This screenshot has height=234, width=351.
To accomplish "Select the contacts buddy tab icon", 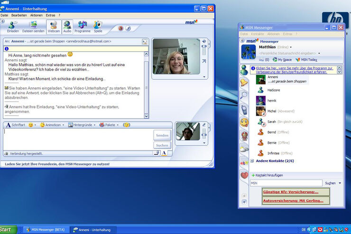I will click(x=244, y=70).
